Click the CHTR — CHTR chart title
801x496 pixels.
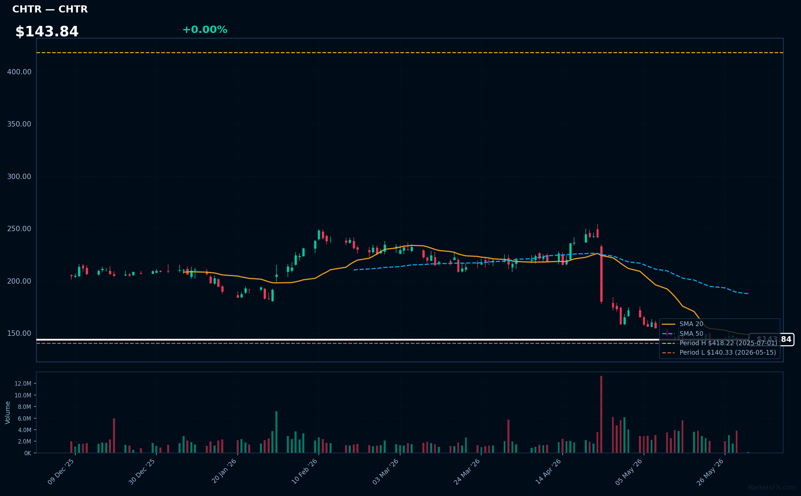(x=50, y=9)
